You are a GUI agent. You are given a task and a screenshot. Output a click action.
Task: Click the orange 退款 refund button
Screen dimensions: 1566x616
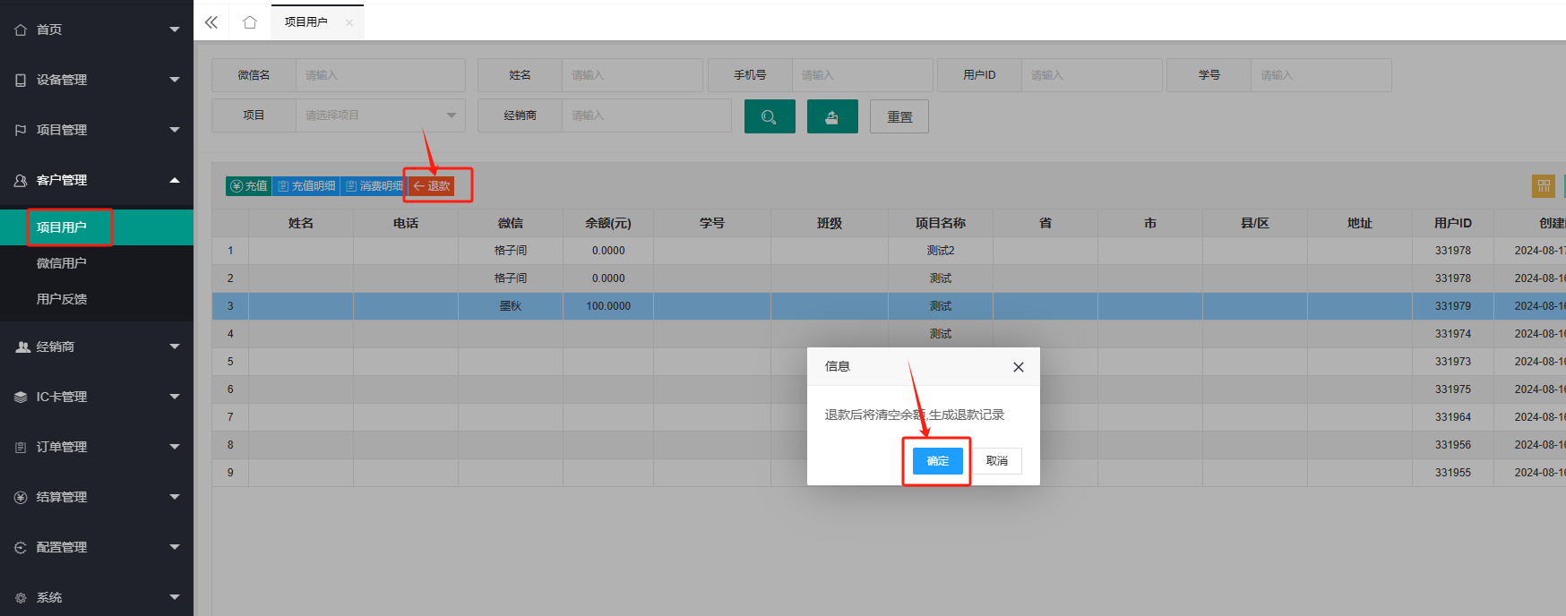pyautogui.click(x=432, y=186)
